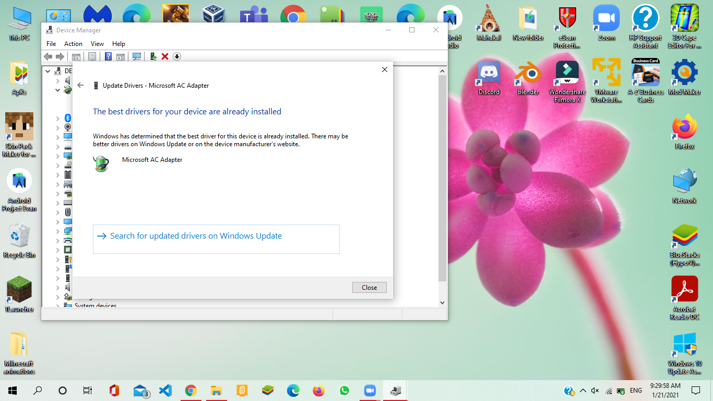Click the Close button in Update Drivers dialog
Viewport: 713px width, 401px height.
click(369, 288)
